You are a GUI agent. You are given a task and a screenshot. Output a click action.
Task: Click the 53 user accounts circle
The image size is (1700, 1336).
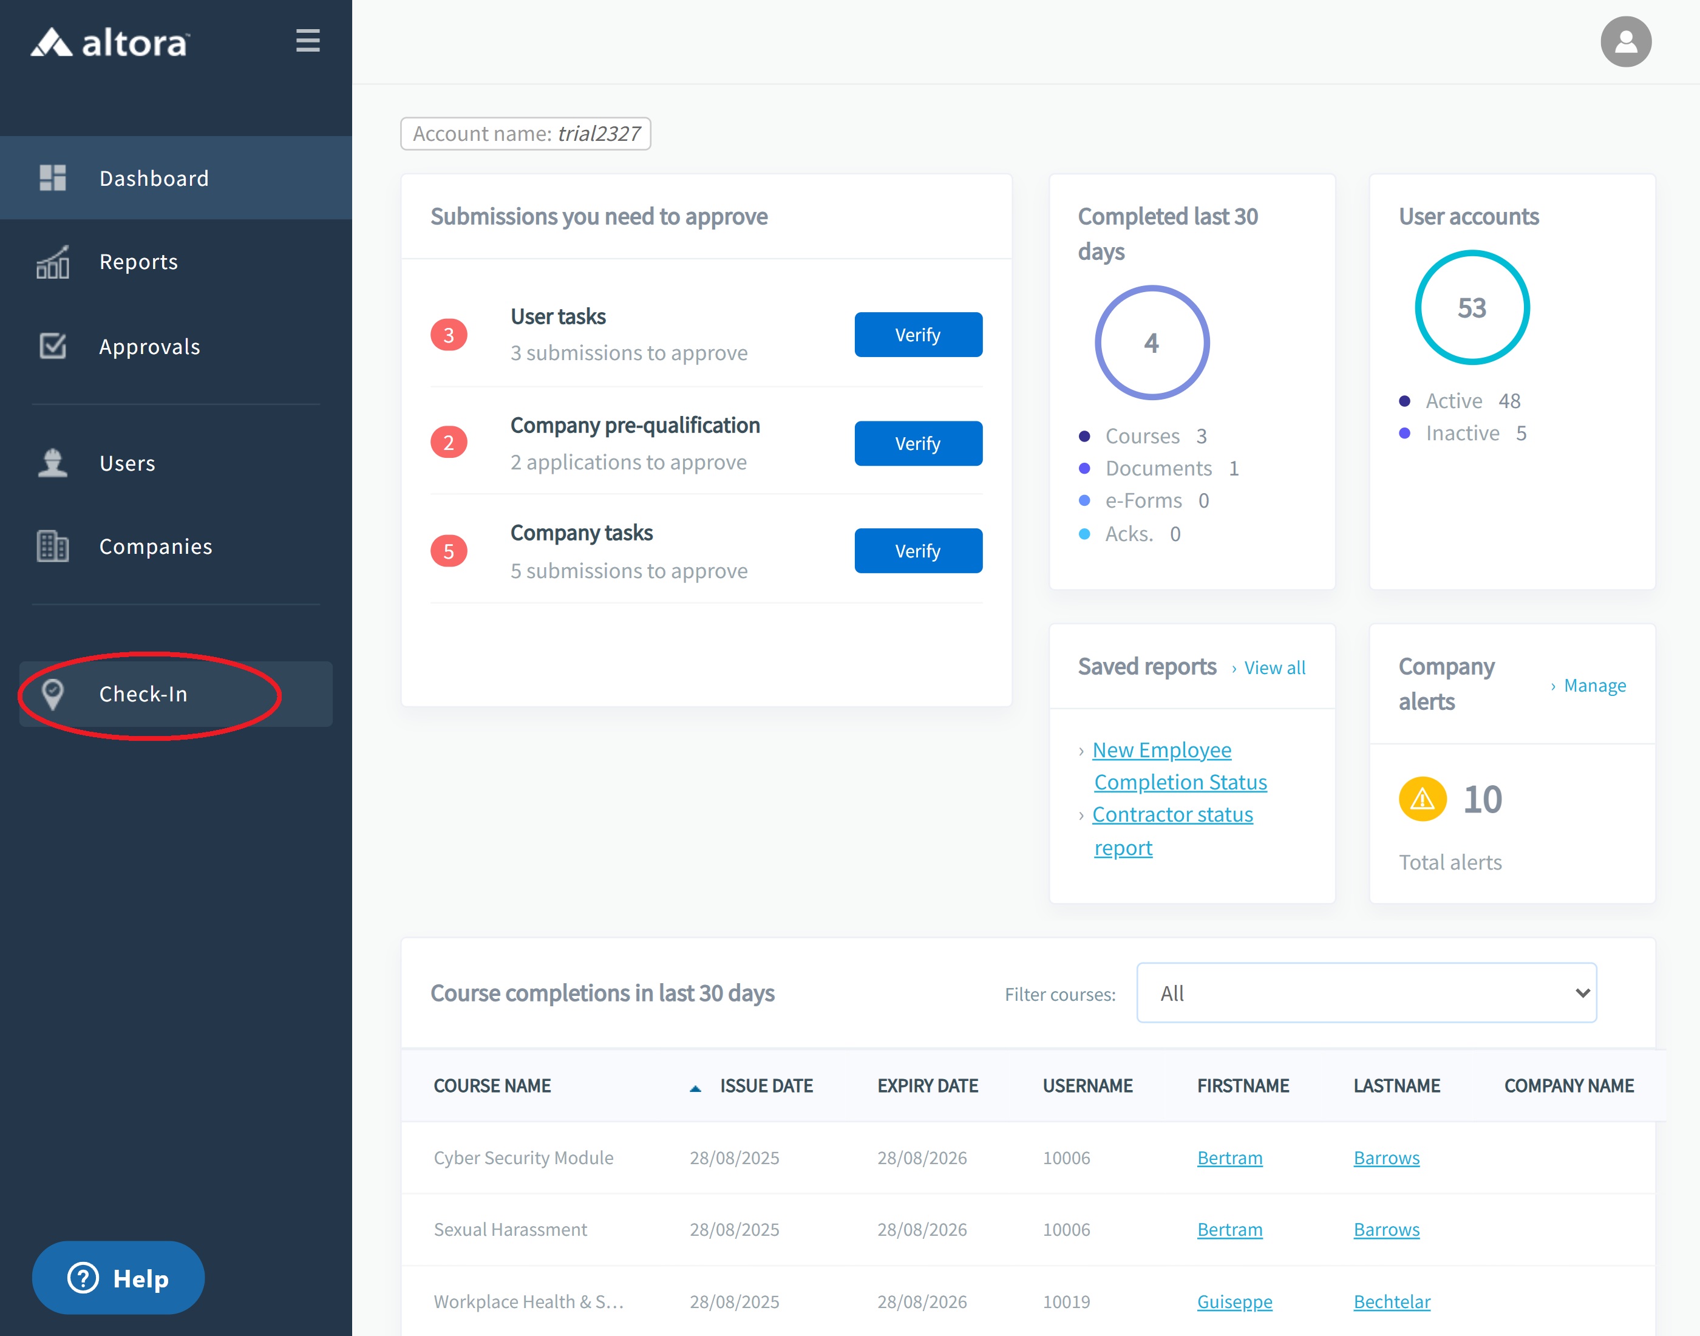(1472, 307)
